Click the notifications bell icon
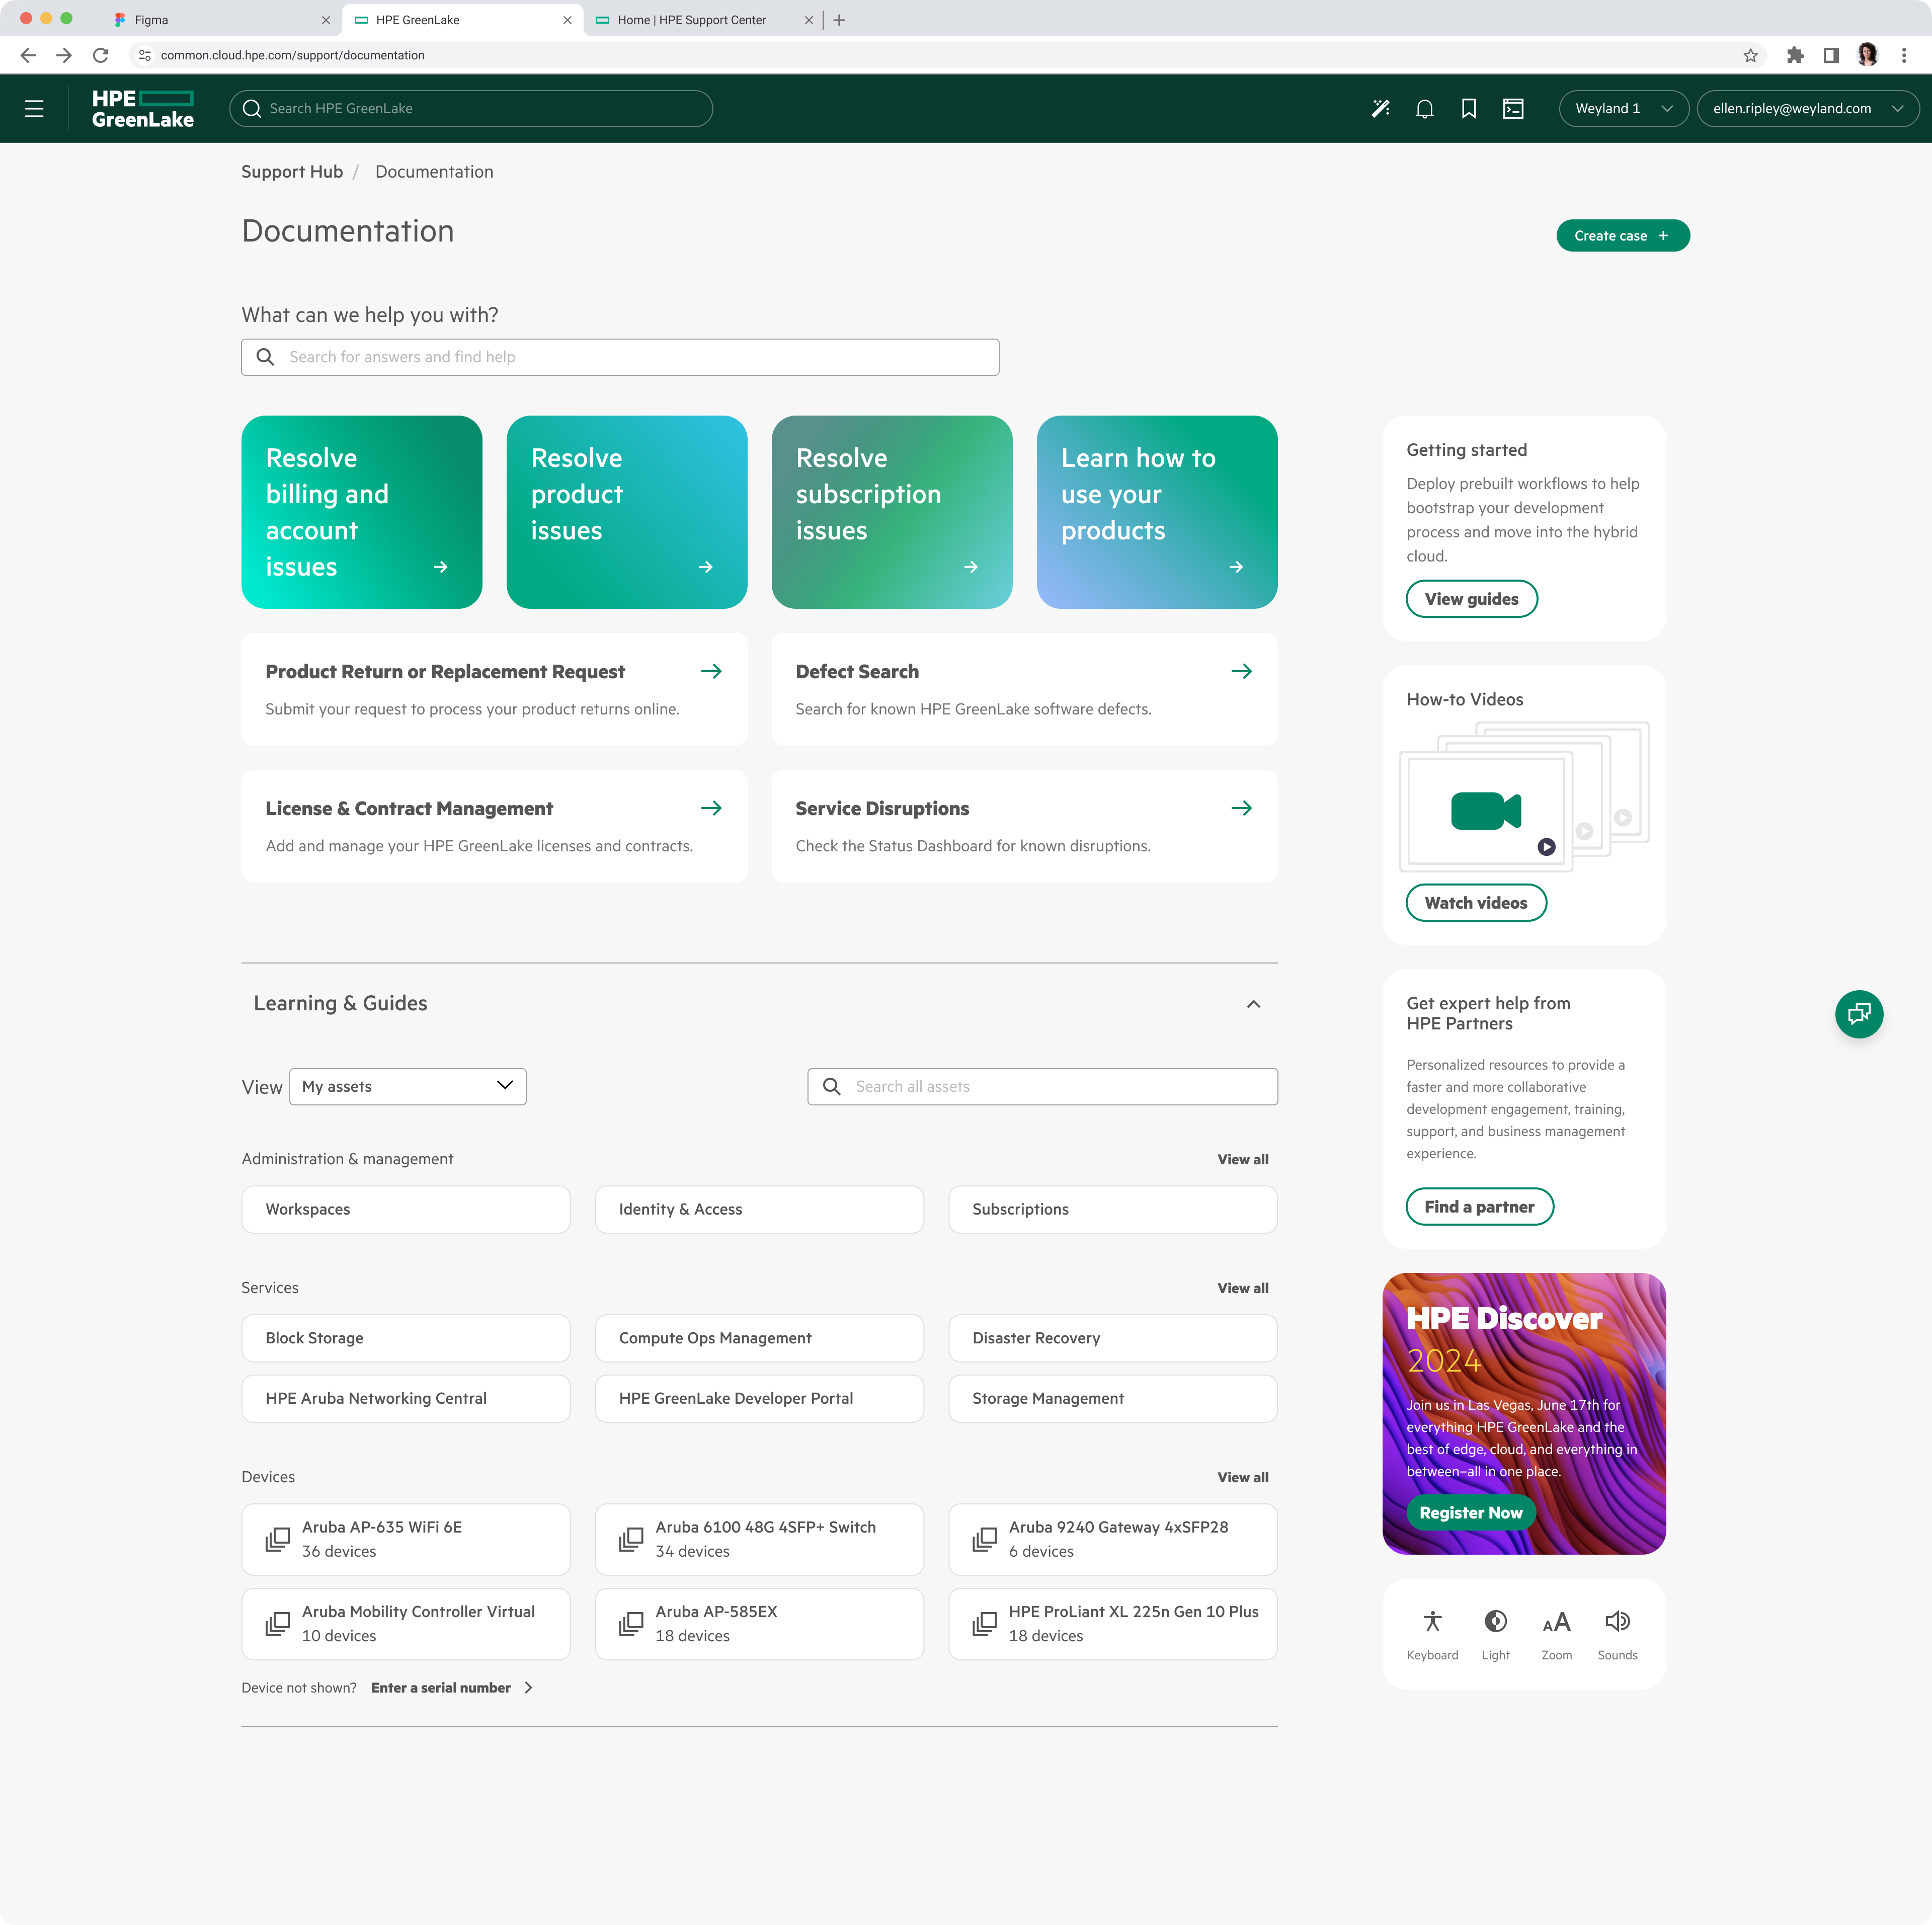 [x=1425, y=108]
